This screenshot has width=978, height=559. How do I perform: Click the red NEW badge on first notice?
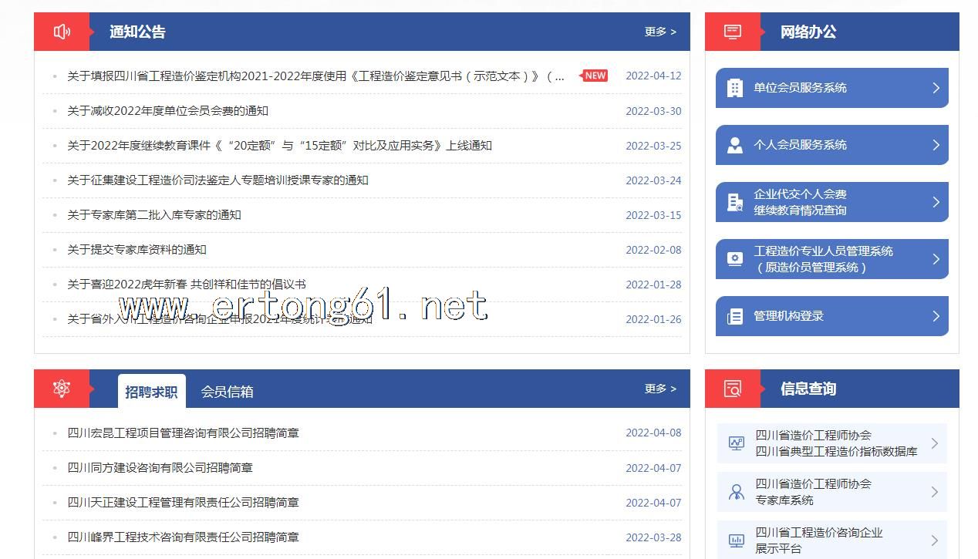pyautogui.click(x=595, y=76)
